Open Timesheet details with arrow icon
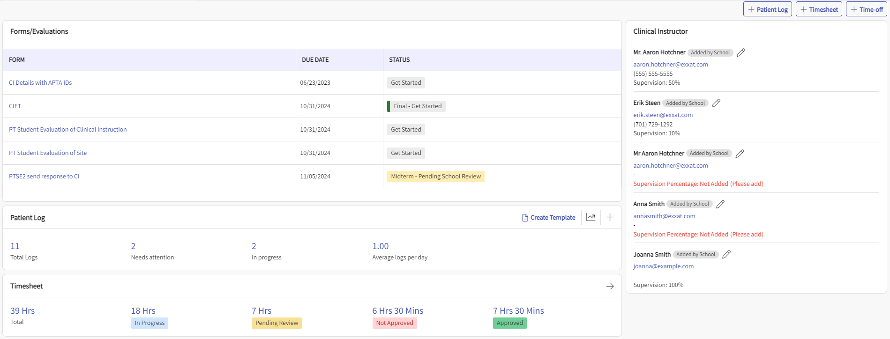Screen dimensions: 890x339 (x=610, y=286)
